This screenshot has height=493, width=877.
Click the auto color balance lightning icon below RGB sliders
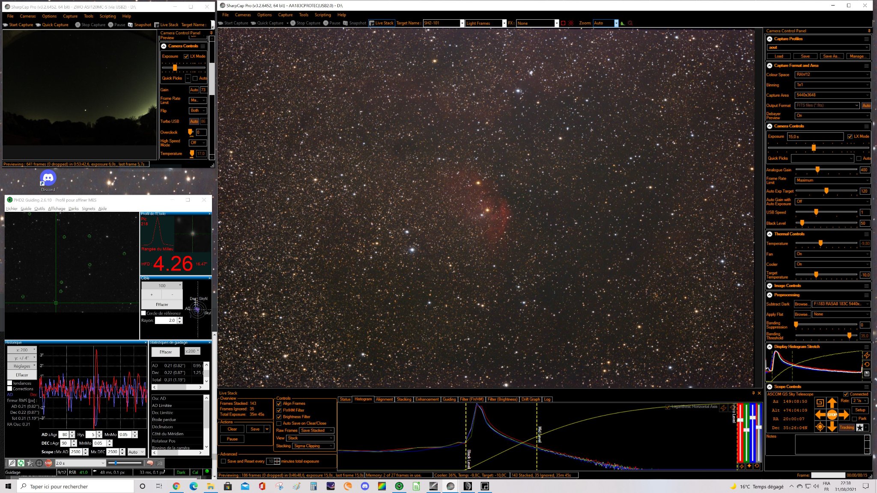(741, 466)
